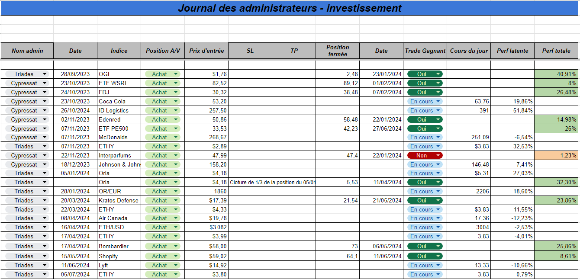Select the Prix d'entrée header
The image size is (580, 279).
tap(206, 51)
